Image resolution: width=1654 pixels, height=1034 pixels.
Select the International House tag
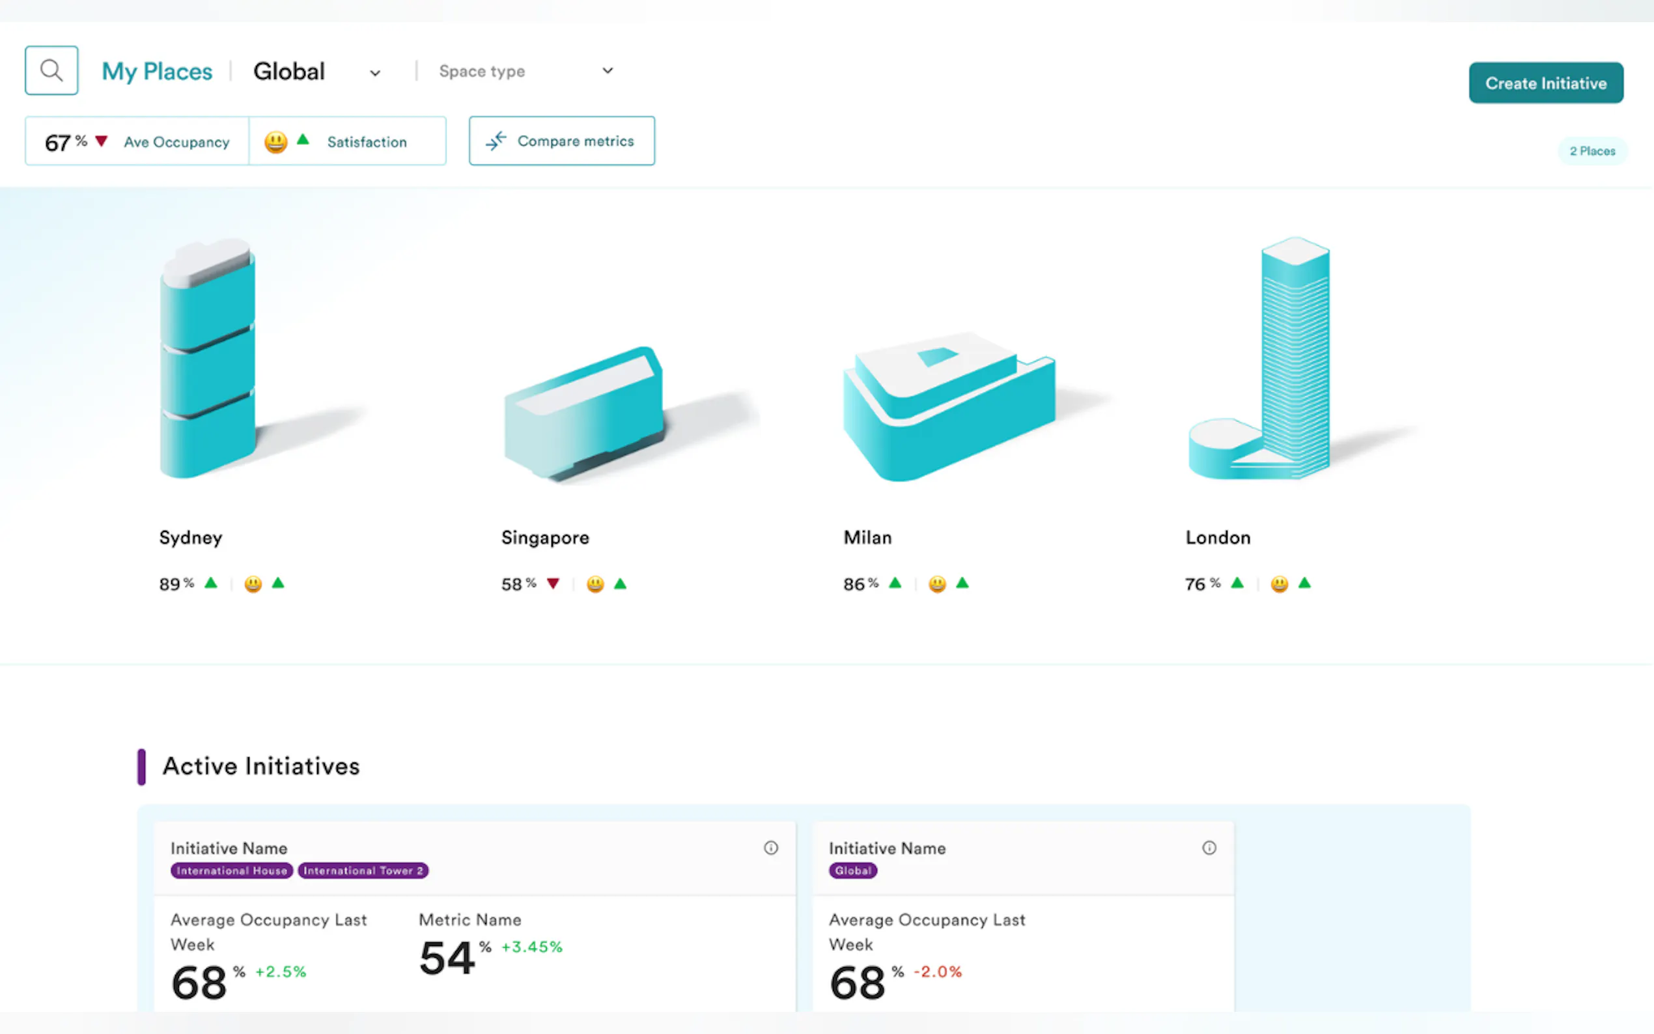[x=232, y=871]
